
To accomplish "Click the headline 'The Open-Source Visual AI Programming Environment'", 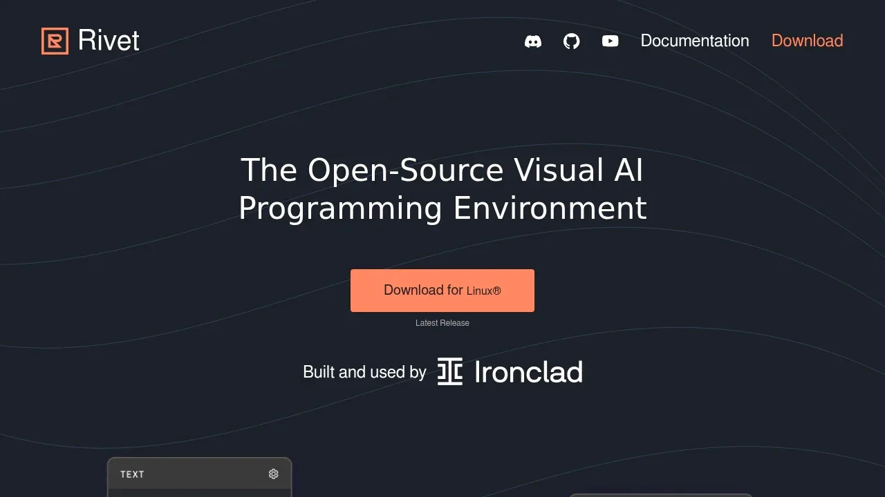I will tap(442, 189).
